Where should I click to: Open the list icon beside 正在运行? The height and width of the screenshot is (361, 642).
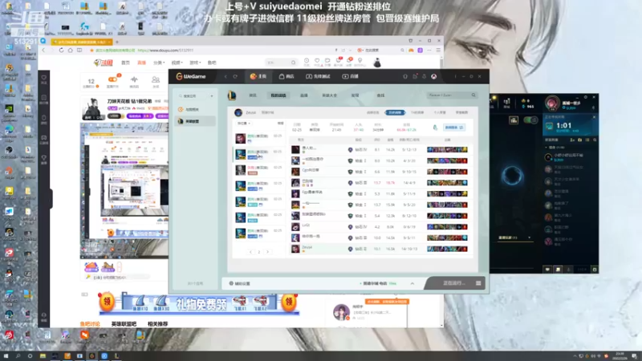point(478,283)
